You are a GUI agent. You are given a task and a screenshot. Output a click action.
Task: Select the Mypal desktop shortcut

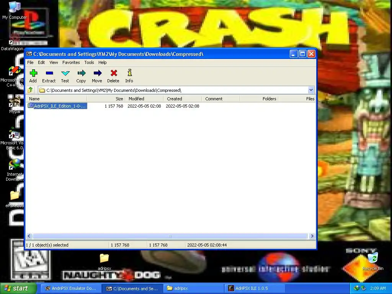coord(15,105)
